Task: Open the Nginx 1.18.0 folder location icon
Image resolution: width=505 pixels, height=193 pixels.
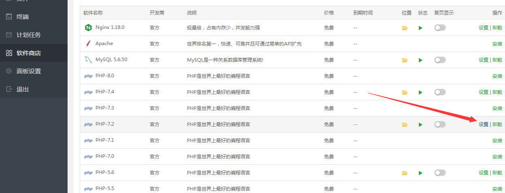Action: click(405, 28)
